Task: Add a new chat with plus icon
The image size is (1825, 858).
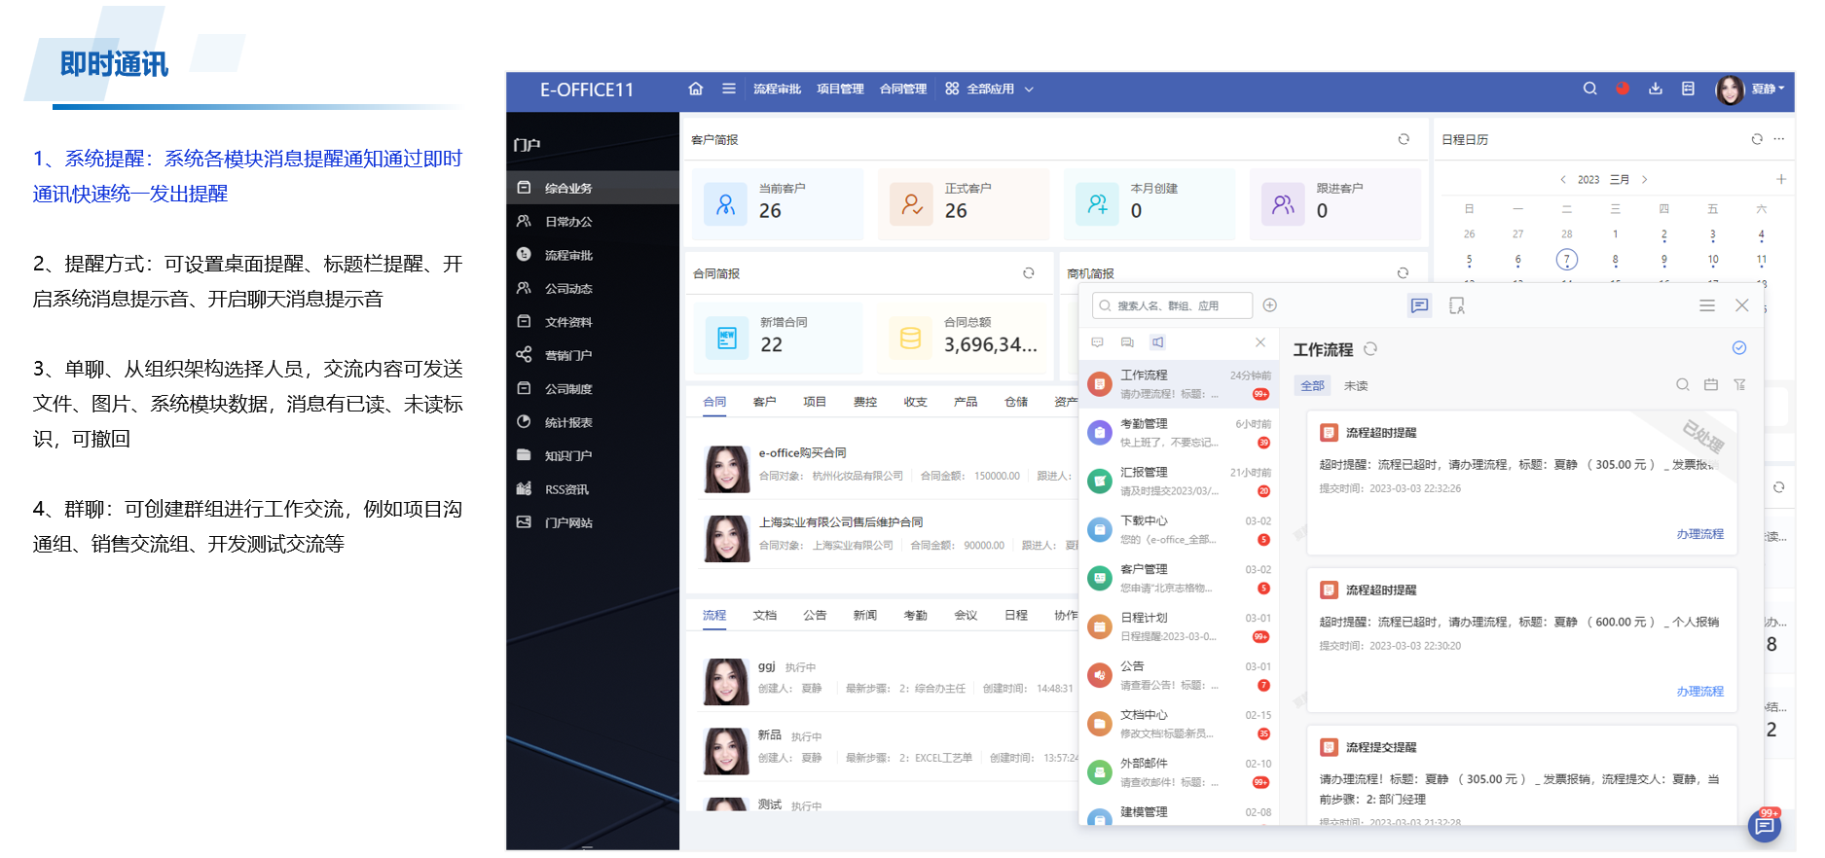Action: [x=1269, y=305]
